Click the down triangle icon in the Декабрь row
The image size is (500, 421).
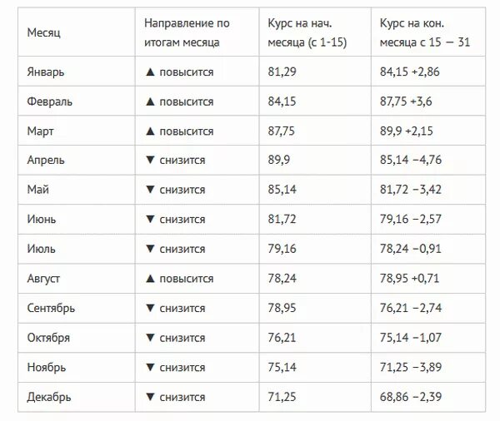pos(150,397)
